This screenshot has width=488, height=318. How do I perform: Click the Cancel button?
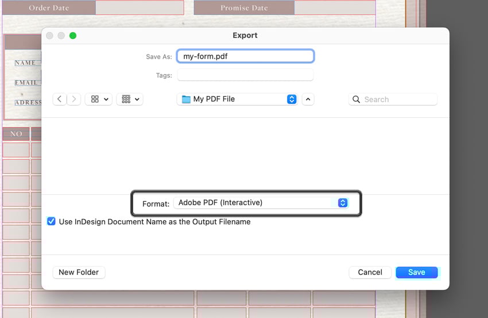pyautogui.click(x=370, y=272)
